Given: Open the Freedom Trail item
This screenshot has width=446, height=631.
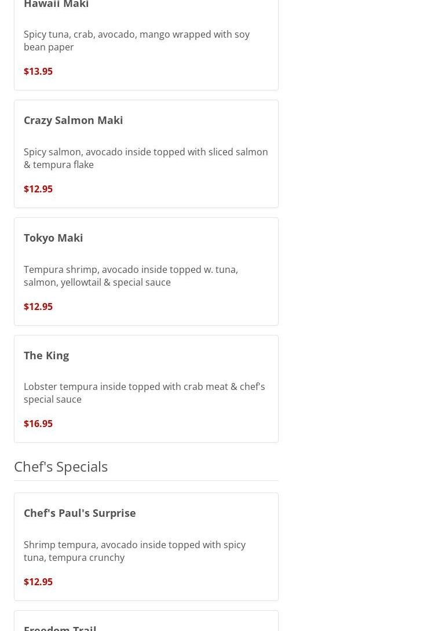Looking at the screenshot, I should click(x=60, y=627).
